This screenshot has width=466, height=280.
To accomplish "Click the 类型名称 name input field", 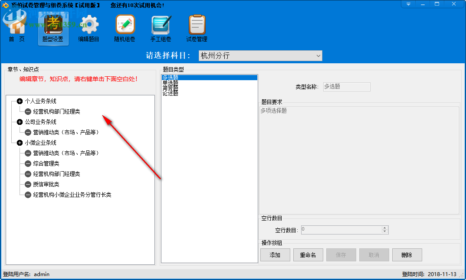I will click(346, 87).
